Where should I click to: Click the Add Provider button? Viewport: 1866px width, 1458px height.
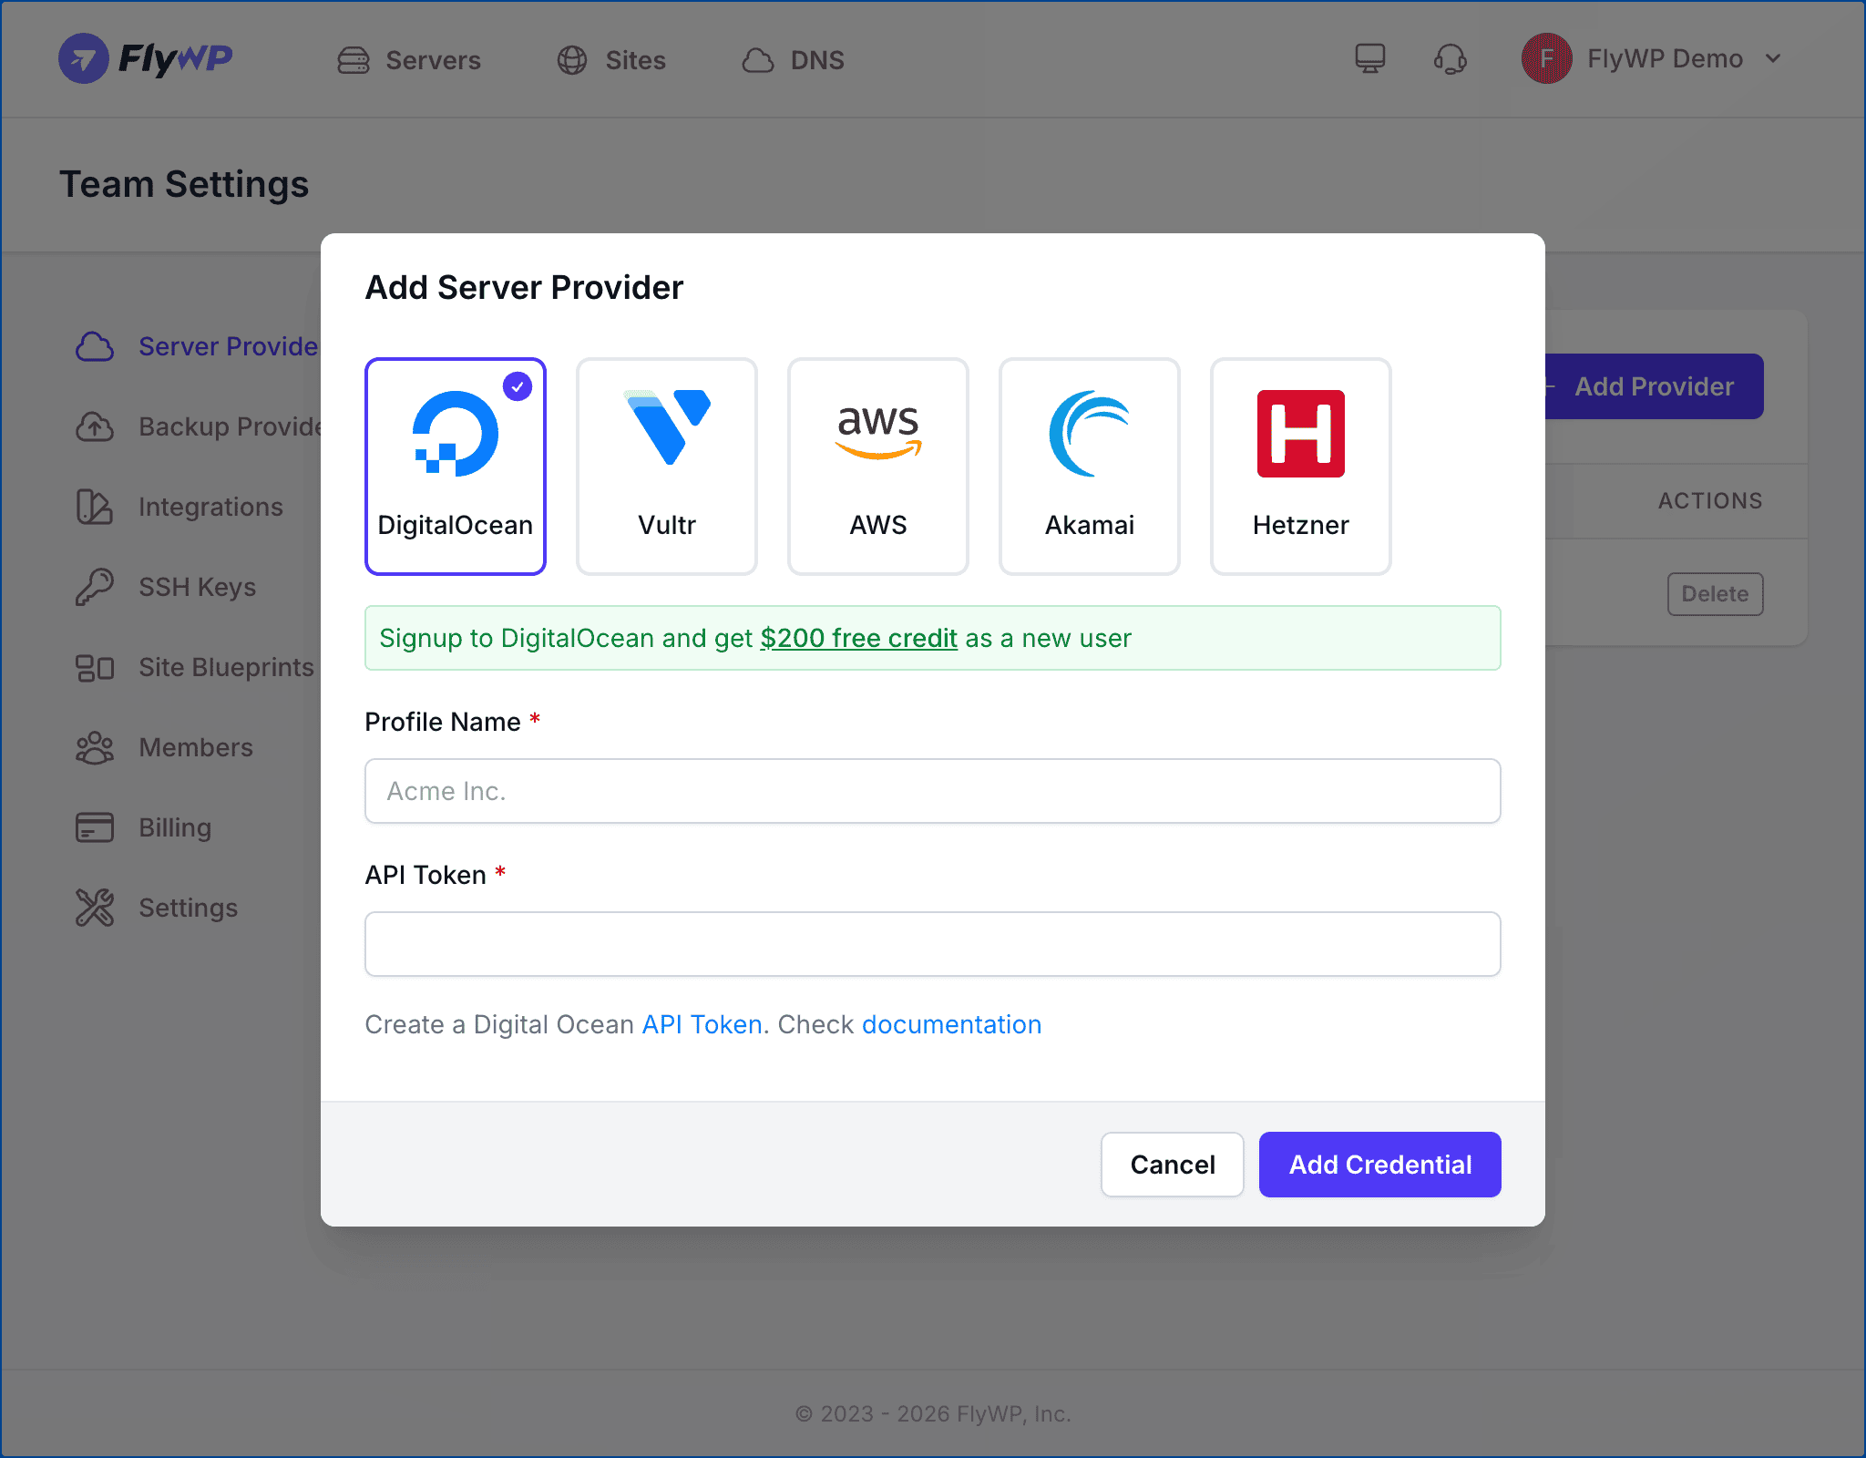tap(1653, 386)
